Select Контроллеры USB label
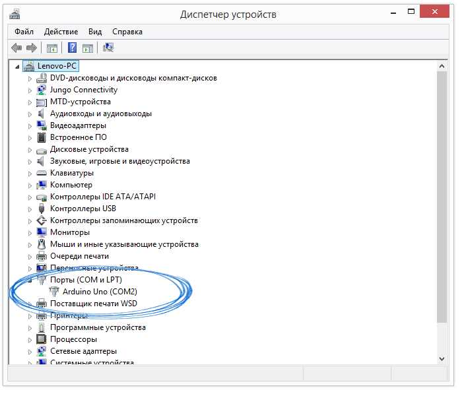Image resolution: width=462 pixels, height=396 pixels. click(x=83, y=209)
